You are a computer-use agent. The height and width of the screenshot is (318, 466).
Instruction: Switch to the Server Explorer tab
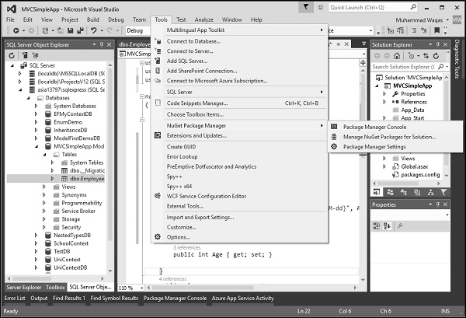[24, 288]
